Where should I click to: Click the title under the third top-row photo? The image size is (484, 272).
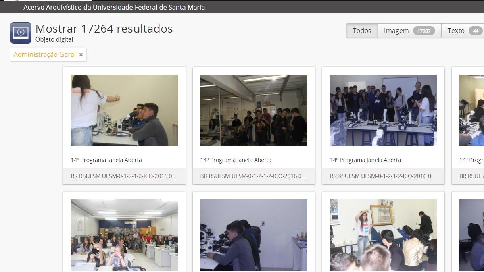(365, 160)
